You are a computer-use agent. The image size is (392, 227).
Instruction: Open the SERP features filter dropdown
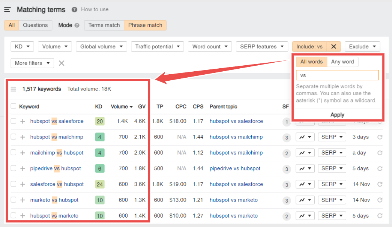[262, 47]
